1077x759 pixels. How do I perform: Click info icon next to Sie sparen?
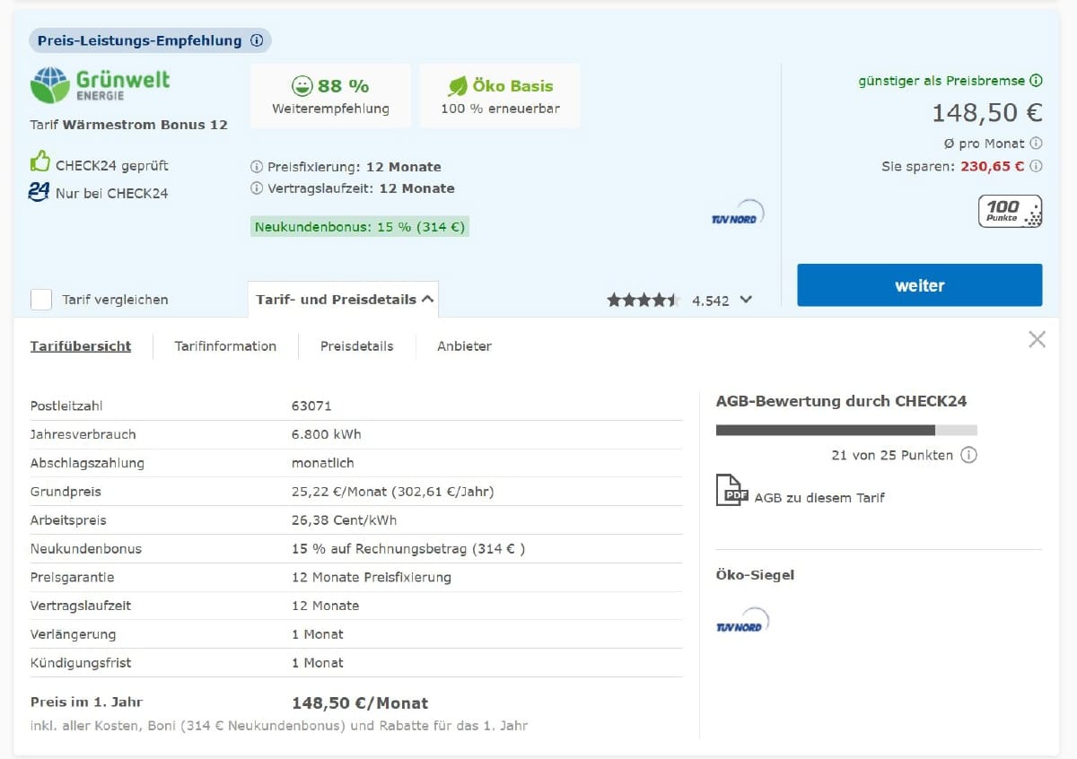pos(1036,166)
